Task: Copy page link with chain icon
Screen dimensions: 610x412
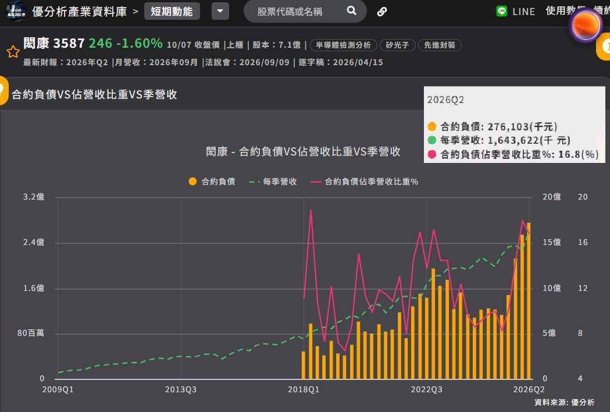Action: tap(382, 12)
